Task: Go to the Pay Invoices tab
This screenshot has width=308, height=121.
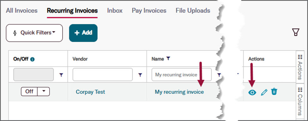Action: (x=149, y=11)
